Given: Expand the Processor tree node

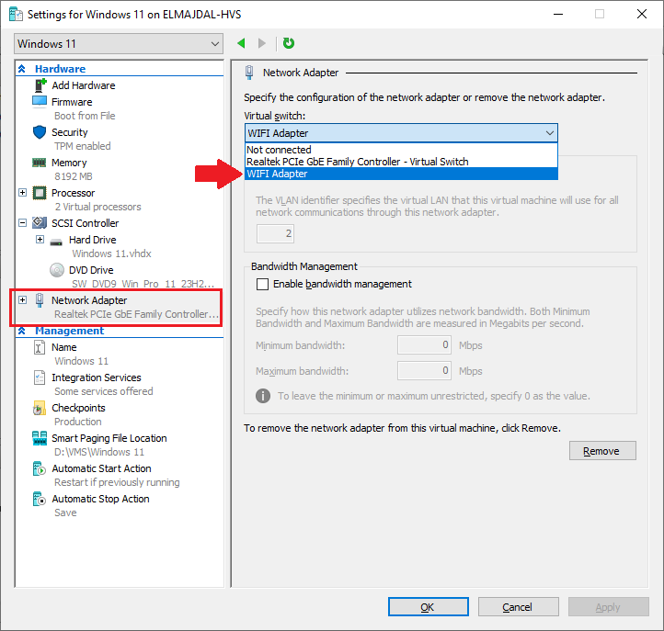Looking at the screenshot, I should coord(22,193).
